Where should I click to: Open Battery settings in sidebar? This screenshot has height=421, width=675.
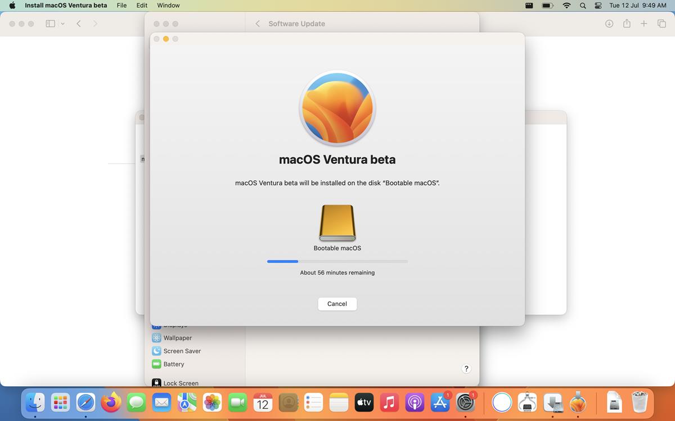(x=168, y=364)
